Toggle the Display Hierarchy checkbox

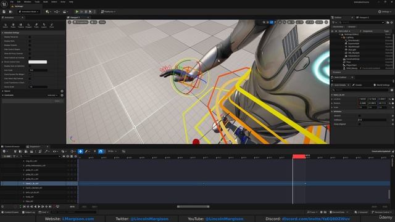(x=30, y=37)
